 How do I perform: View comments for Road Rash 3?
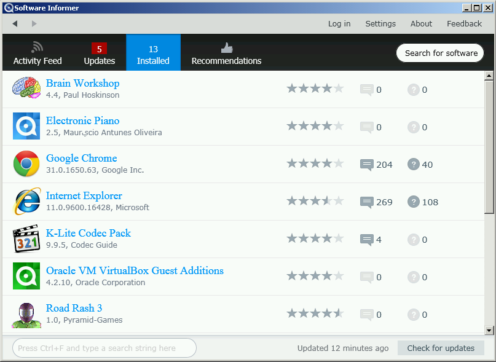[371, 315]
